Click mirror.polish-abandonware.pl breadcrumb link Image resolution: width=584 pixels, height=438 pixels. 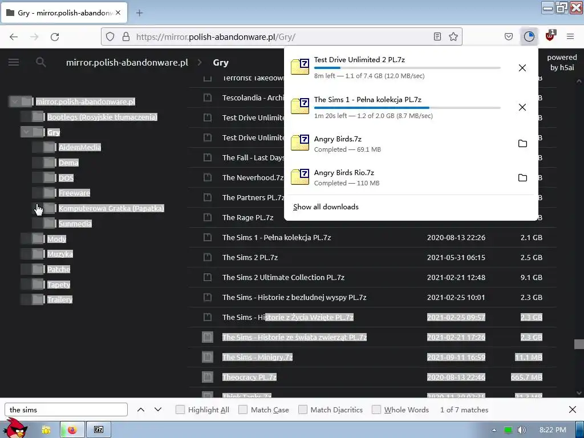[127, 62]
